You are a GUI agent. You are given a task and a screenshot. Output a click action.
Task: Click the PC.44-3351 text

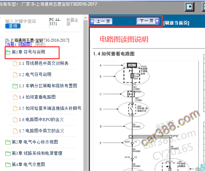click(x=55, y=22)
